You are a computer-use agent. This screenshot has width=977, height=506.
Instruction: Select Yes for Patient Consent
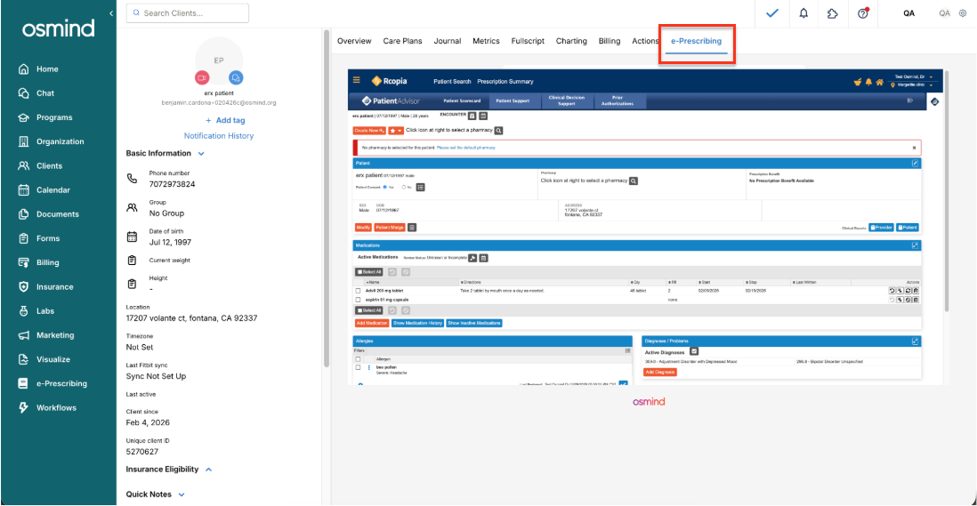[x=385, y=188]
